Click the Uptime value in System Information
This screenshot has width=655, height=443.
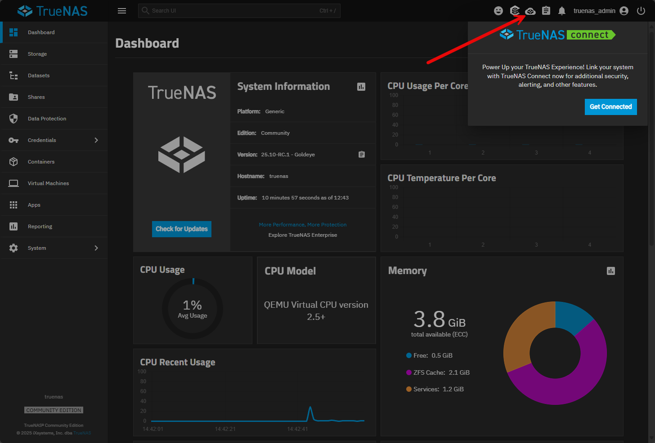tap(305, 198)
